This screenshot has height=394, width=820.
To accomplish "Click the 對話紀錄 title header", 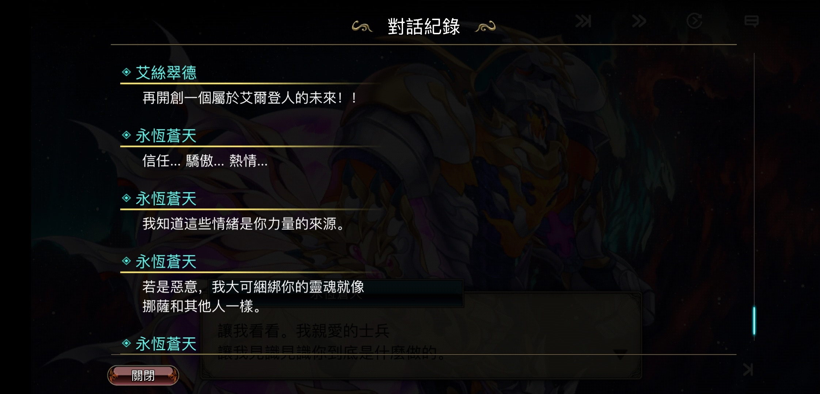I will (x=424, y=27).
